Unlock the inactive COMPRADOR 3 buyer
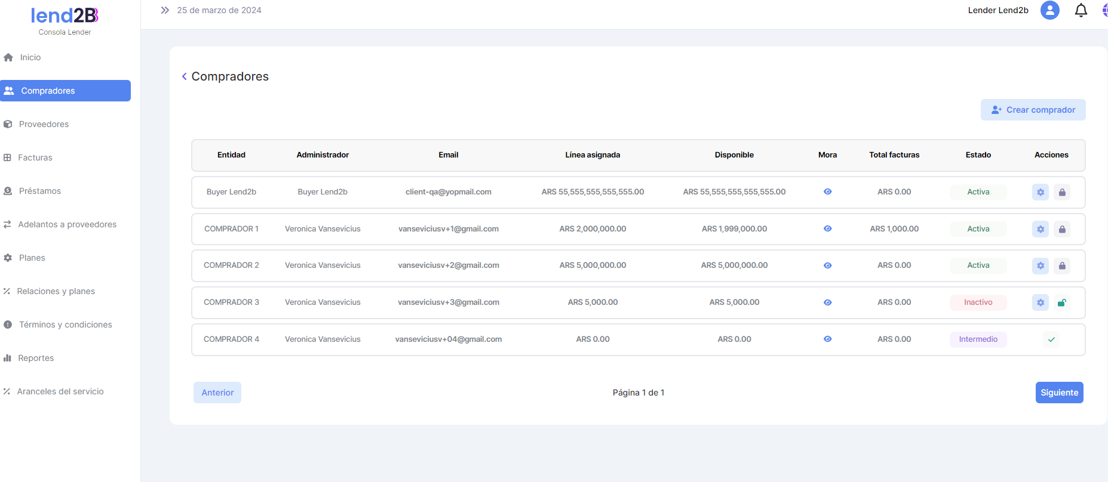The height and width of the screenshot is (482, 1108). click(x=1061, y=302)
